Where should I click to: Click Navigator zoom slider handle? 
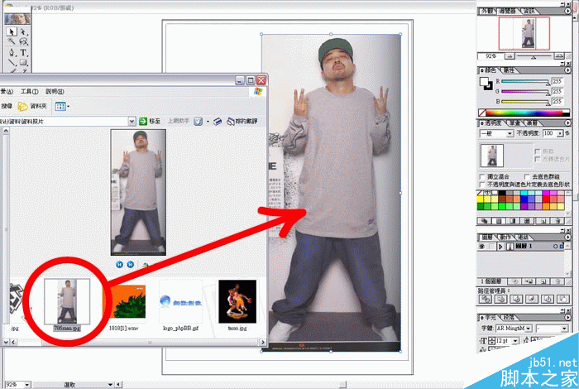(534, 57)
